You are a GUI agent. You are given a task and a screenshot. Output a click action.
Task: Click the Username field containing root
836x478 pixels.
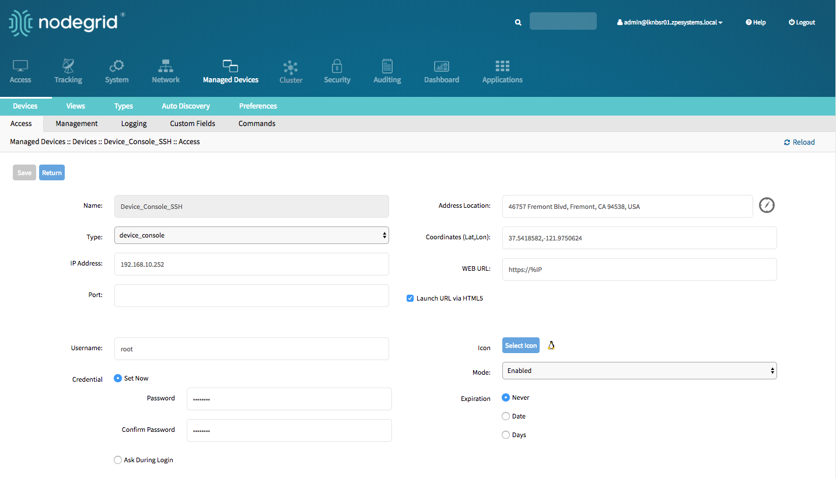coord(251,349)
